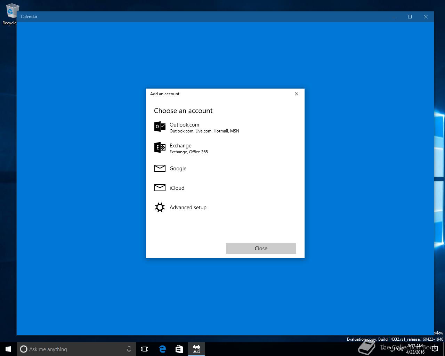Click the network tray icon

[x=392, y=349]
